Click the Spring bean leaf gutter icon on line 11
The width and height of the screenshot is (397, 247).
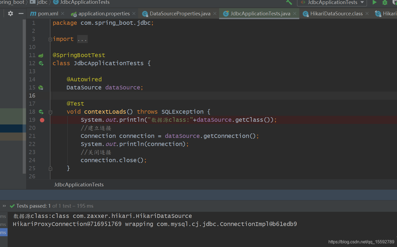[41, 55]
